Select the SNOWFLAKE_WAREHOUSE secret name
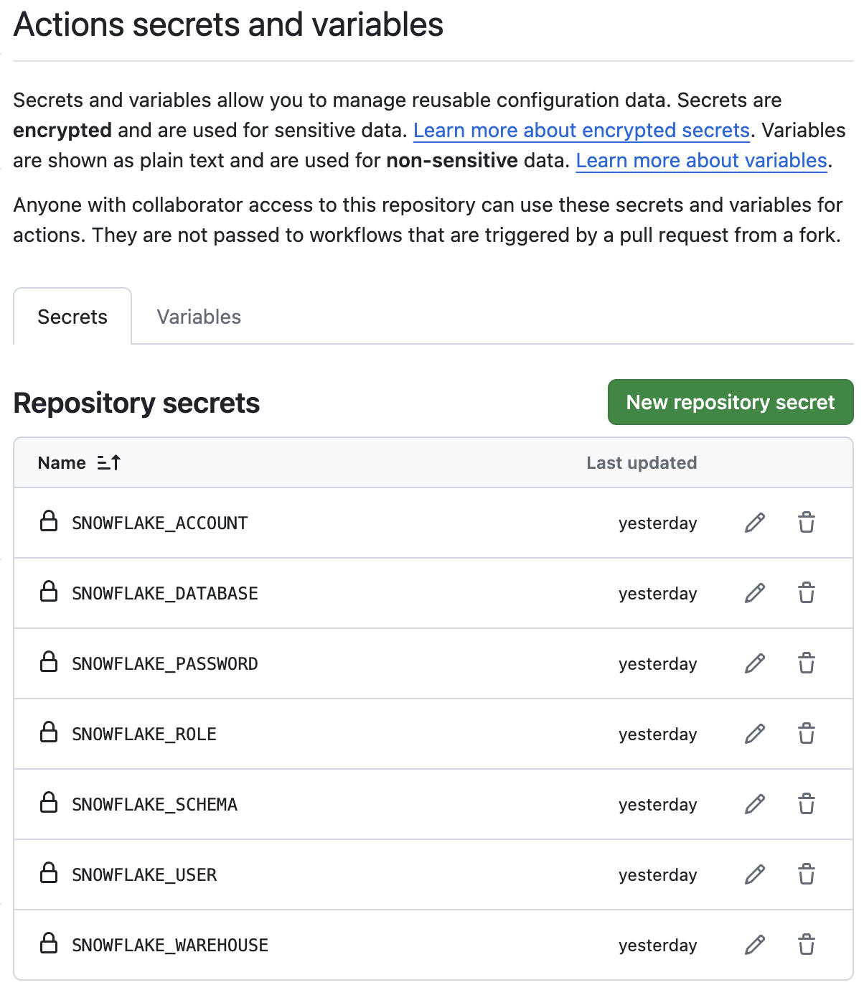 [170, 946]
